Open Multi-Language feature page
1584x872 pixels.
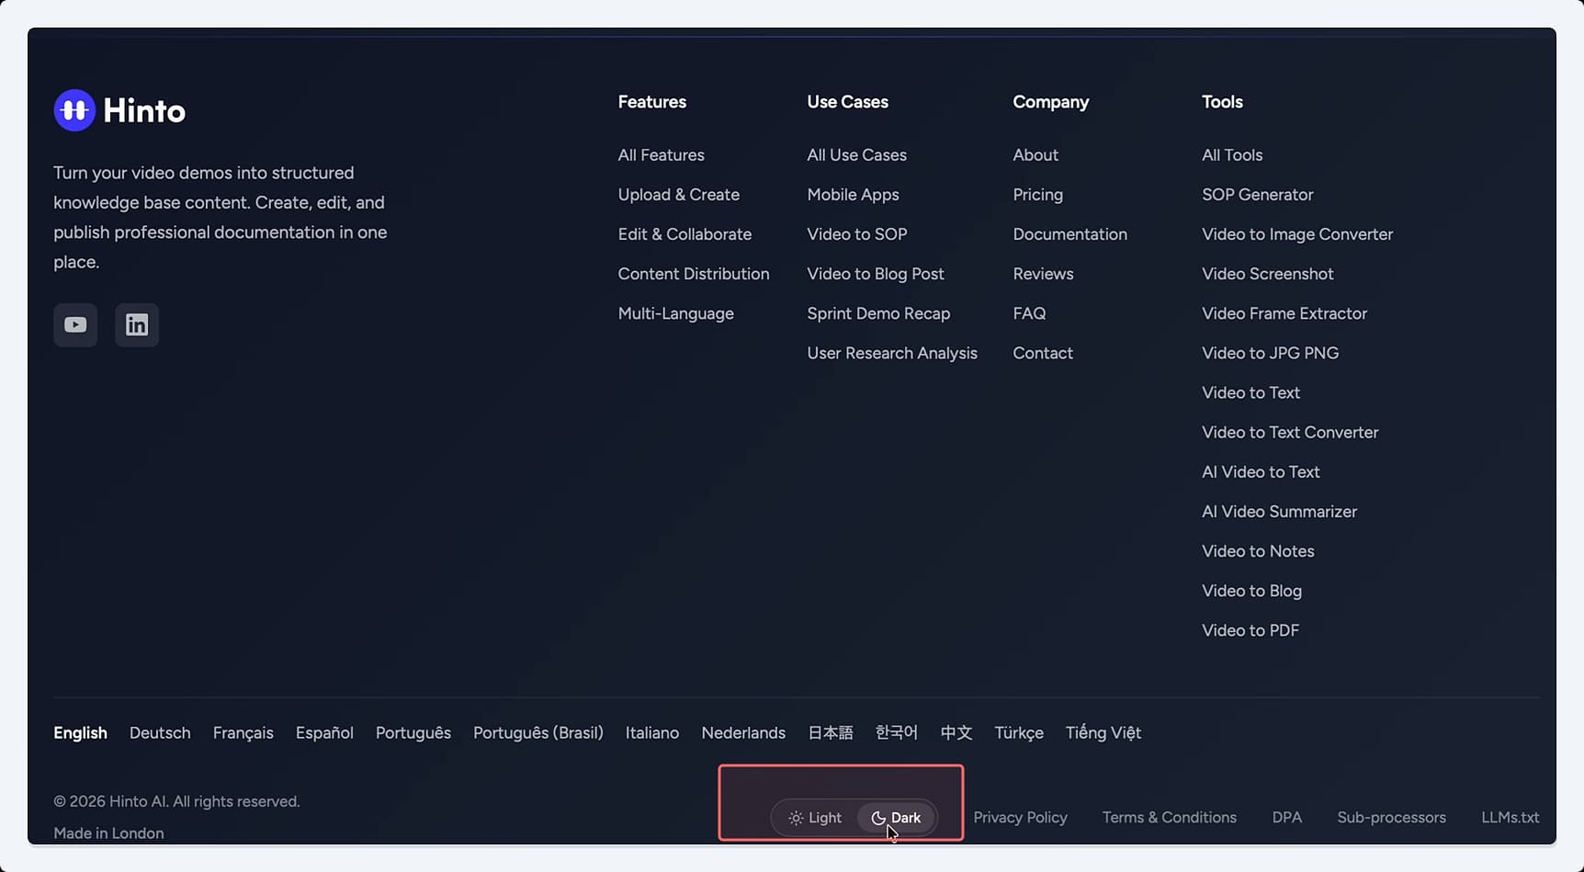coord(676,313)
